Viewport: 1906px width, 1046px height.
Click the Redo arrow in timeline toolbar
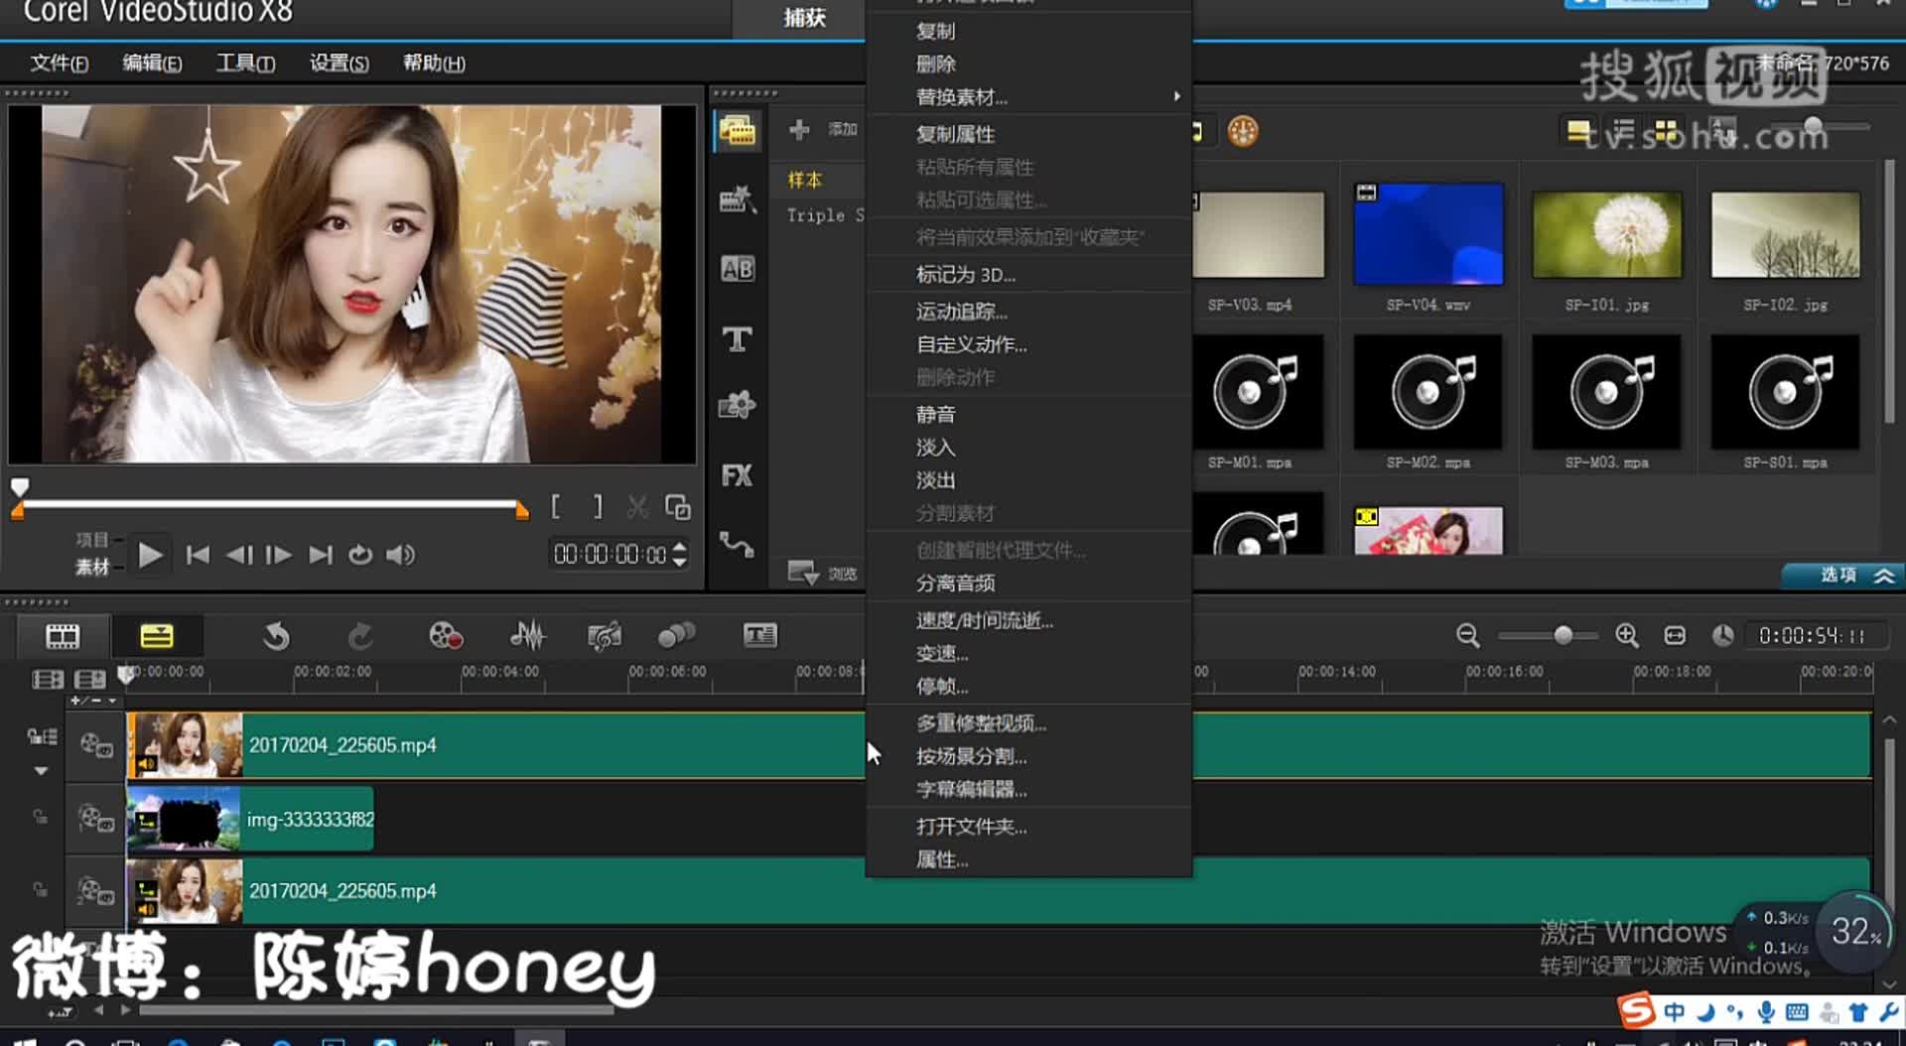pos(360,636)
